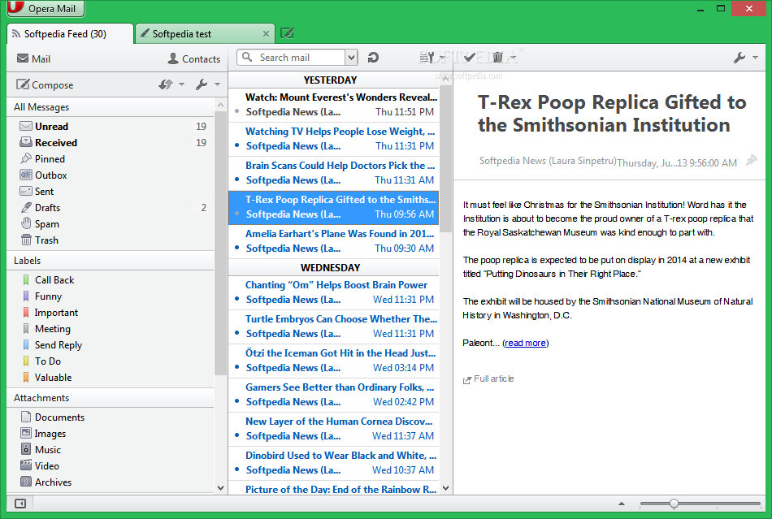Click message pane wrench icon
The height and width of the screenshot is (519, 772).
(739, 58)
